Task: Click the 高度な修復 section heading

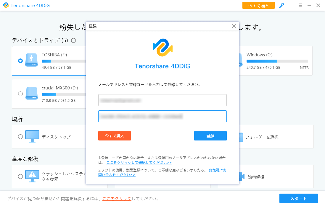Action: [25, 159]
